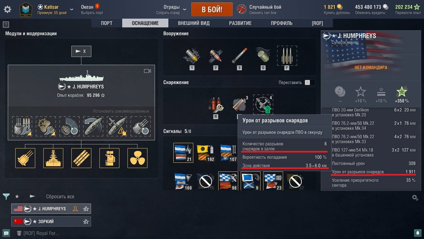Select the AP shell ammunition icon
Image resolution: width=424 pixels, height=239 pixels.
[216, 56]
